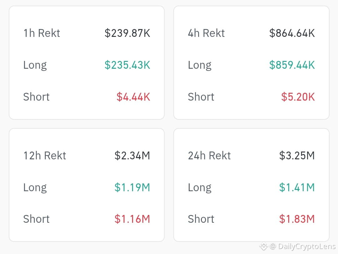The image size is (338, 254).
Task: Click the 12h Short value $1.16M
Action: pyautogui.click(x=132, y=219)
